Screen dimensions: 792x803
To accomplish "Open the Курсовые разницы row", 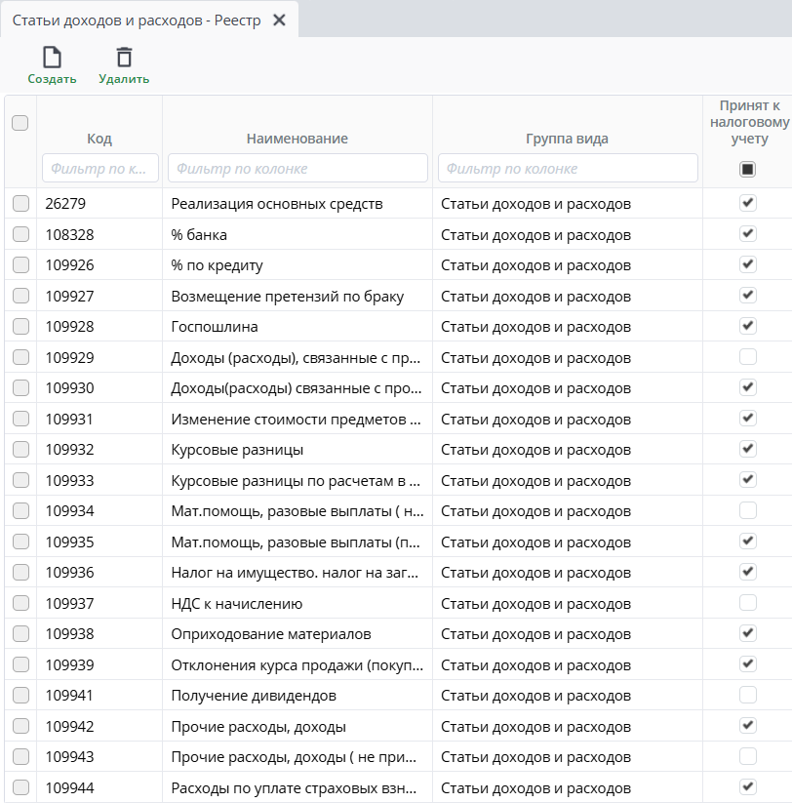I will click(x=237, y=450).
